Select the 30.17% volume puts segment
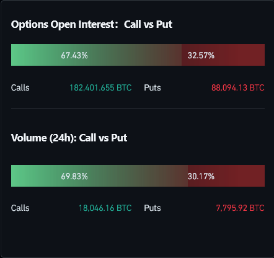This screenshot has height=258, width=274. pyautogui.click(x=226, y=176)
